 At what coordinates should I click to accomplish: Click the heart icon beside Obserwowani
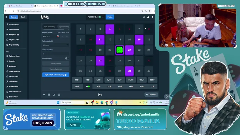(7, 29)
